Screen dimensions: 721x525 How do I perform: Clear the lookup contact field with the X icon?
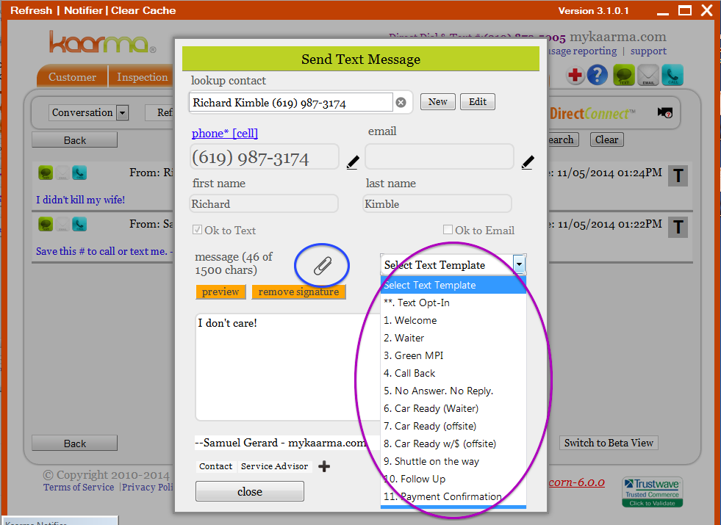click(401, 102)
